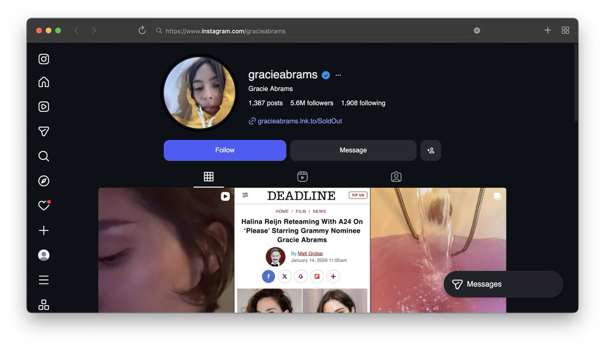Open new browser tab plus icon
605x348 pixels.
pyautogui.click(x=548, y=30)
